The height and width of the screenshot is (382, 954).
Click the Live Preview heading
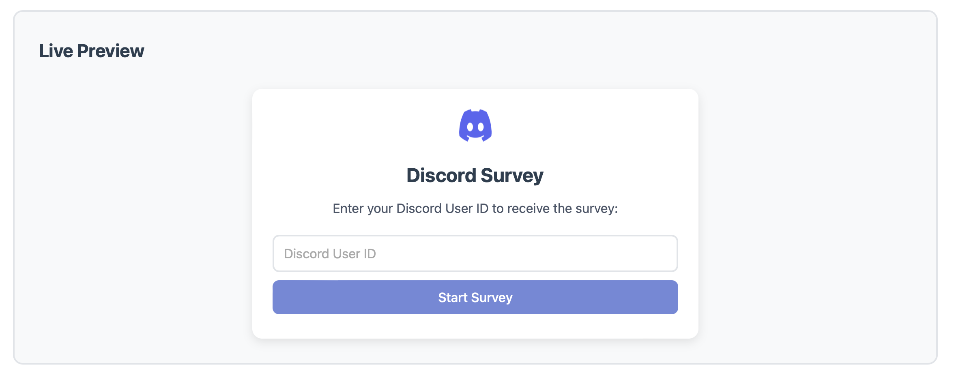(92, 51)
